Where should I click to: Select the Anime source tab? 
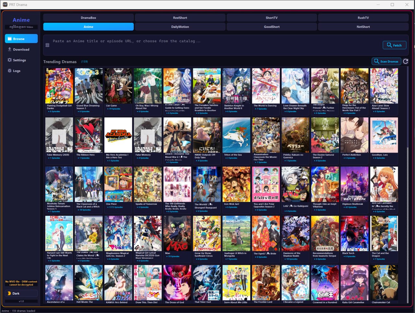[x=89, y=27]
